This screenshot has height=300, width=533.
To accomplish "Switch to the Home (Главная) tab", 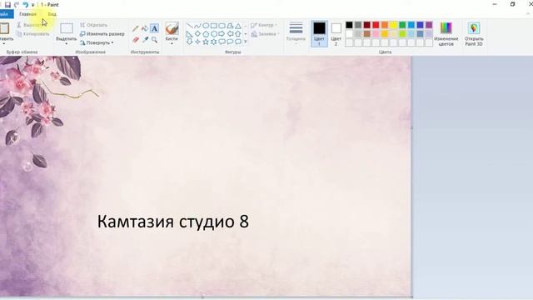I will (27, 14).
